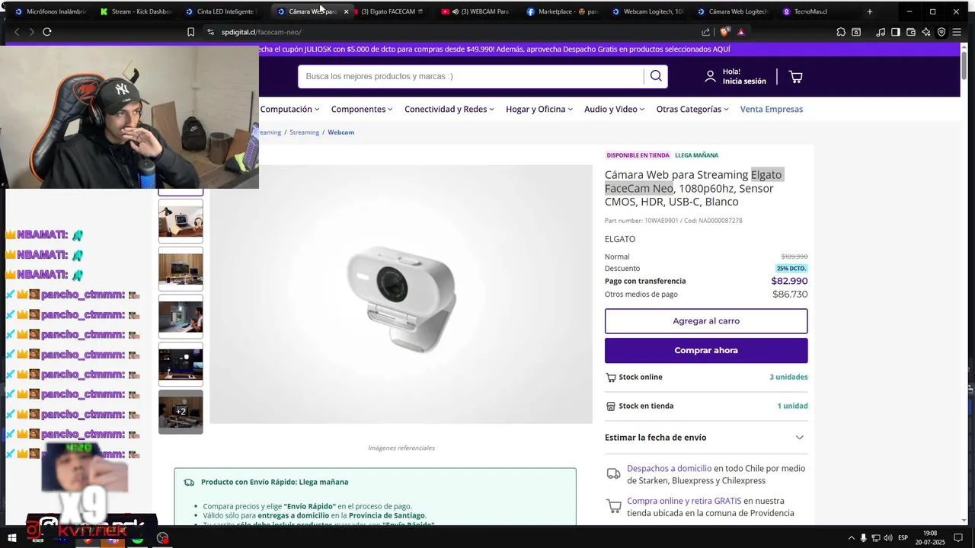Click the Comprar ahora button
This screenshot has height=548, width=975.
click(706, 350)
